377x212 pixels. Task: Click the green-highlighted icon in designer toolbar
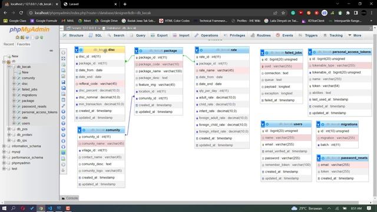[x=63, y=153]
